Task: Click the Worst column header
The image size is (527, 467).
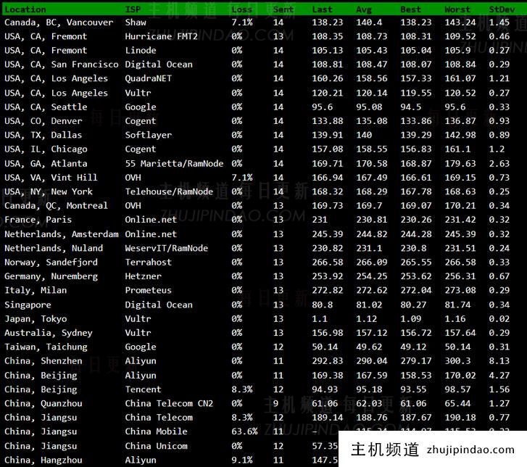Action: 457,9
